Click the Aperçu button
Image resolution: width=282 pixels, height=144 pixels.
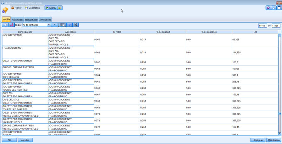coord(51,8)
